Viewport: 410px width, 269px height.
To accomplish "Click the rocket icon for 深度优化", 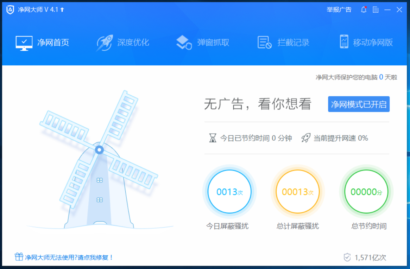I will coord(105,43).
